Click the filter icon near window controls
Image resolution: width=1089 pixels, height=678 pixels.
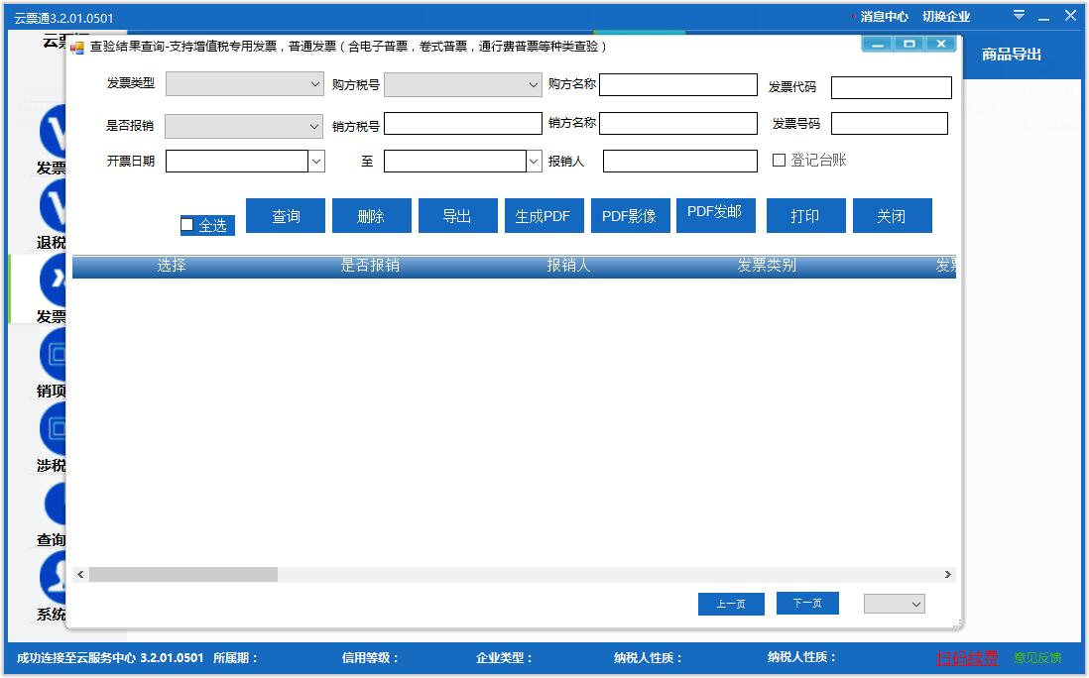click(x=1020, y=15)
